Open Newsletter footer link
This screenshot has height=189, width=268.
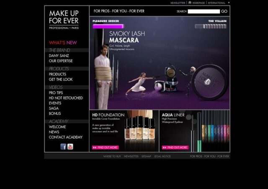[x=131, y=156]
